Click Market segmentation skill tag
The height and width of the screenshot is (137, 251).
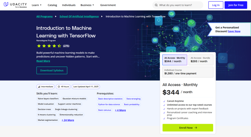[48, 120]
